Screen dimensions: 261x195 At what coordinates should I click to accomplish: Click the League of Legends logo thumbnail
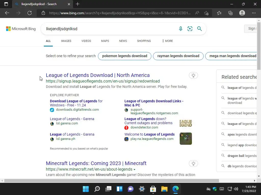click(x=186, y=123)
